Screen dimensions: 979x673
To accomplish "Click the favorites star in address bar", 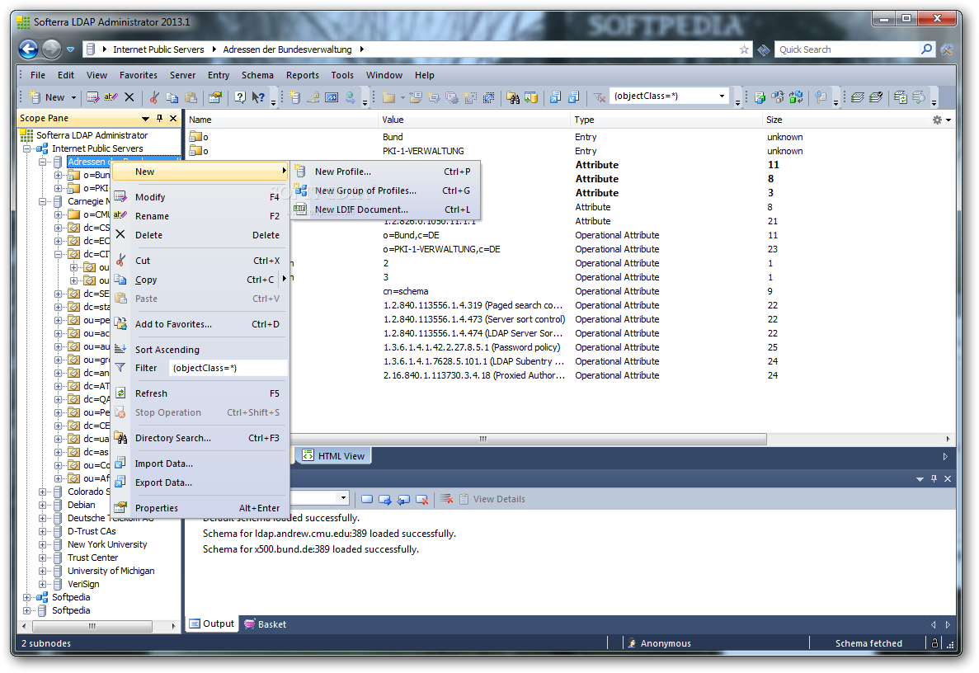I will click(744, 49).
